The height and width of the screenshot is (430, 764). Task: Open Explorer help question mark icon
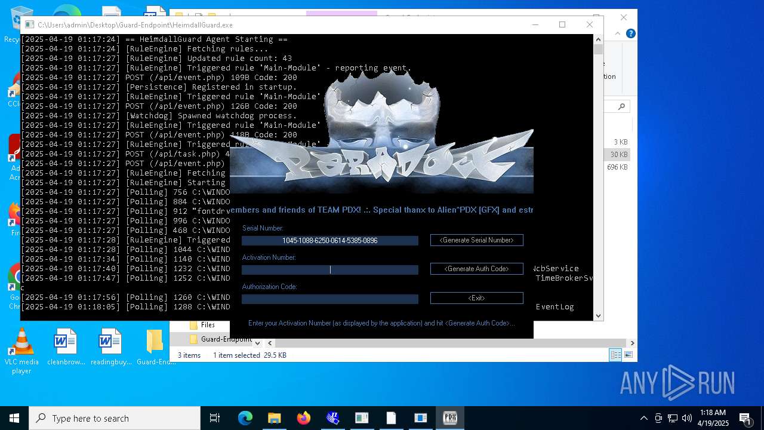630,33
